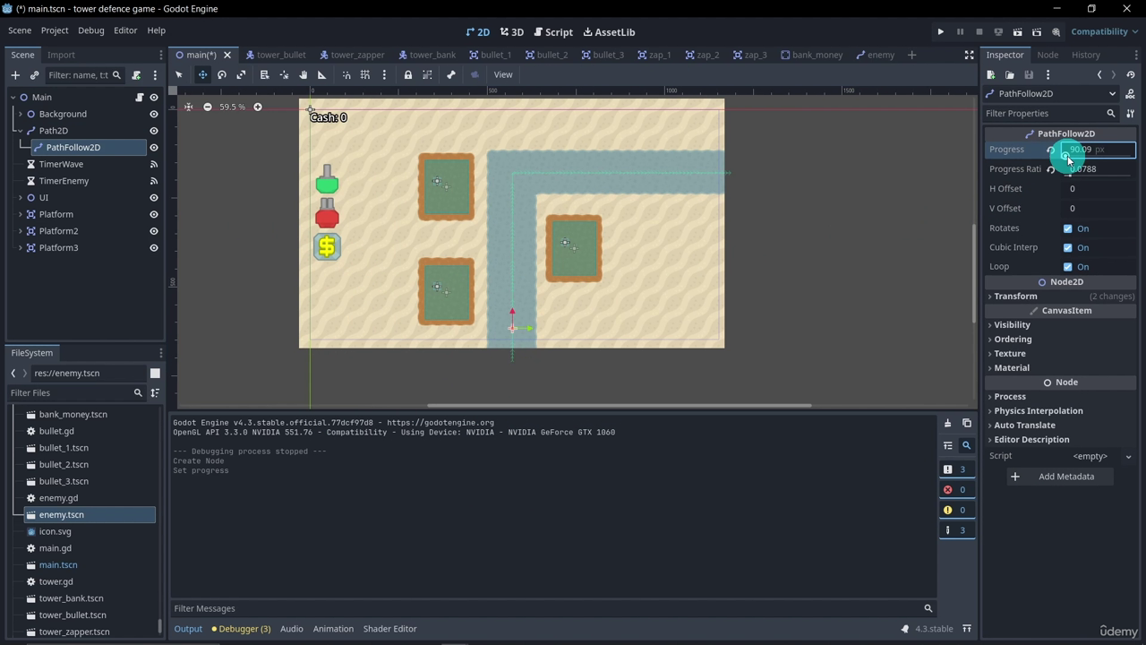Click the Progress value field
This screenshot has height=645, width=1146.
[1099, 150]
